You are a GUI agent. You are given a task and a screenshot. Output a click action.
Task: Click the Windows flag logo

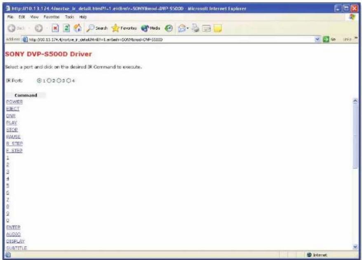pyautogui.click(x=352, y=17)
